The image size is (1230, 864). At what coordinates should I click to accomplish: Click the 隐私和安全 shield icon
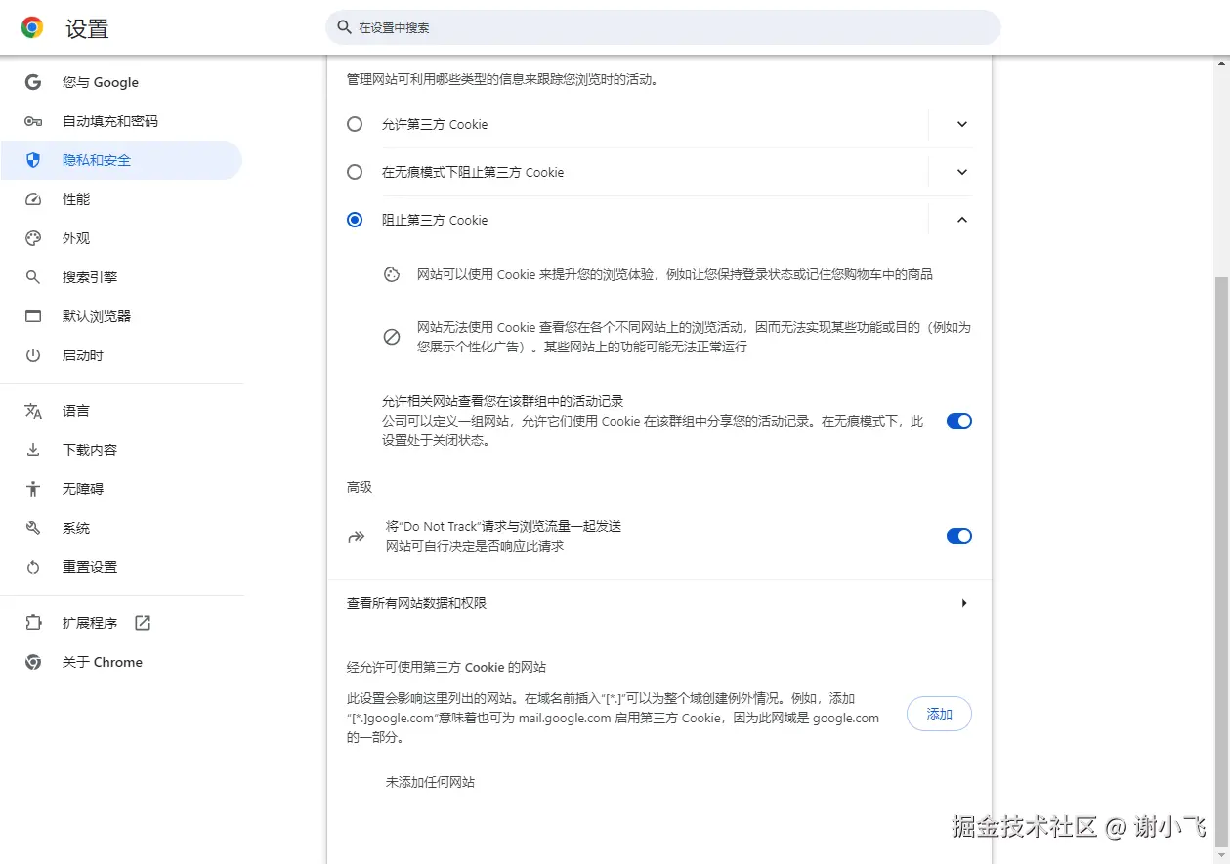[32, 159]
